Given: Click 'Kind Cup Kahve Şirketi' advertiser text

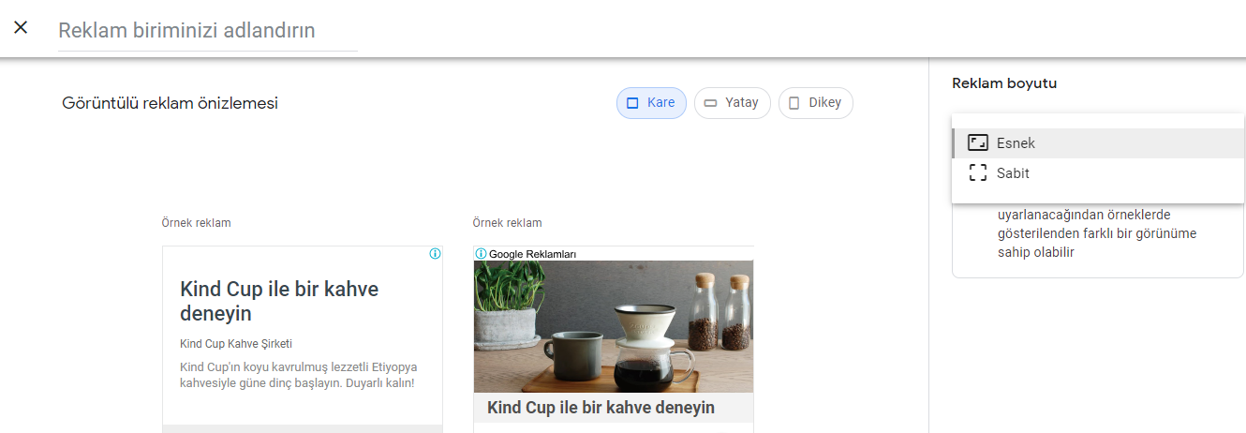Looking at the screenshot, I should 236,344.
